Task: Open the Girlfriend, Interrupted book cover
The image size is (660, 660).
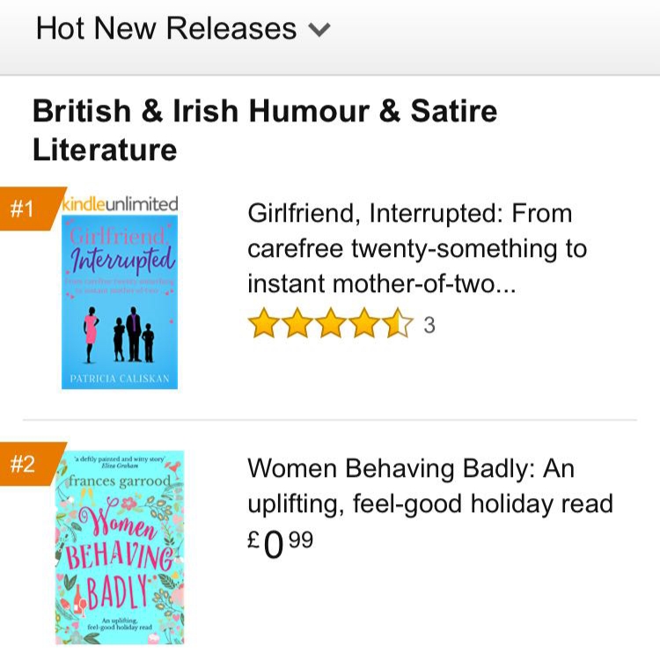Action: click(x=120, y=301)
